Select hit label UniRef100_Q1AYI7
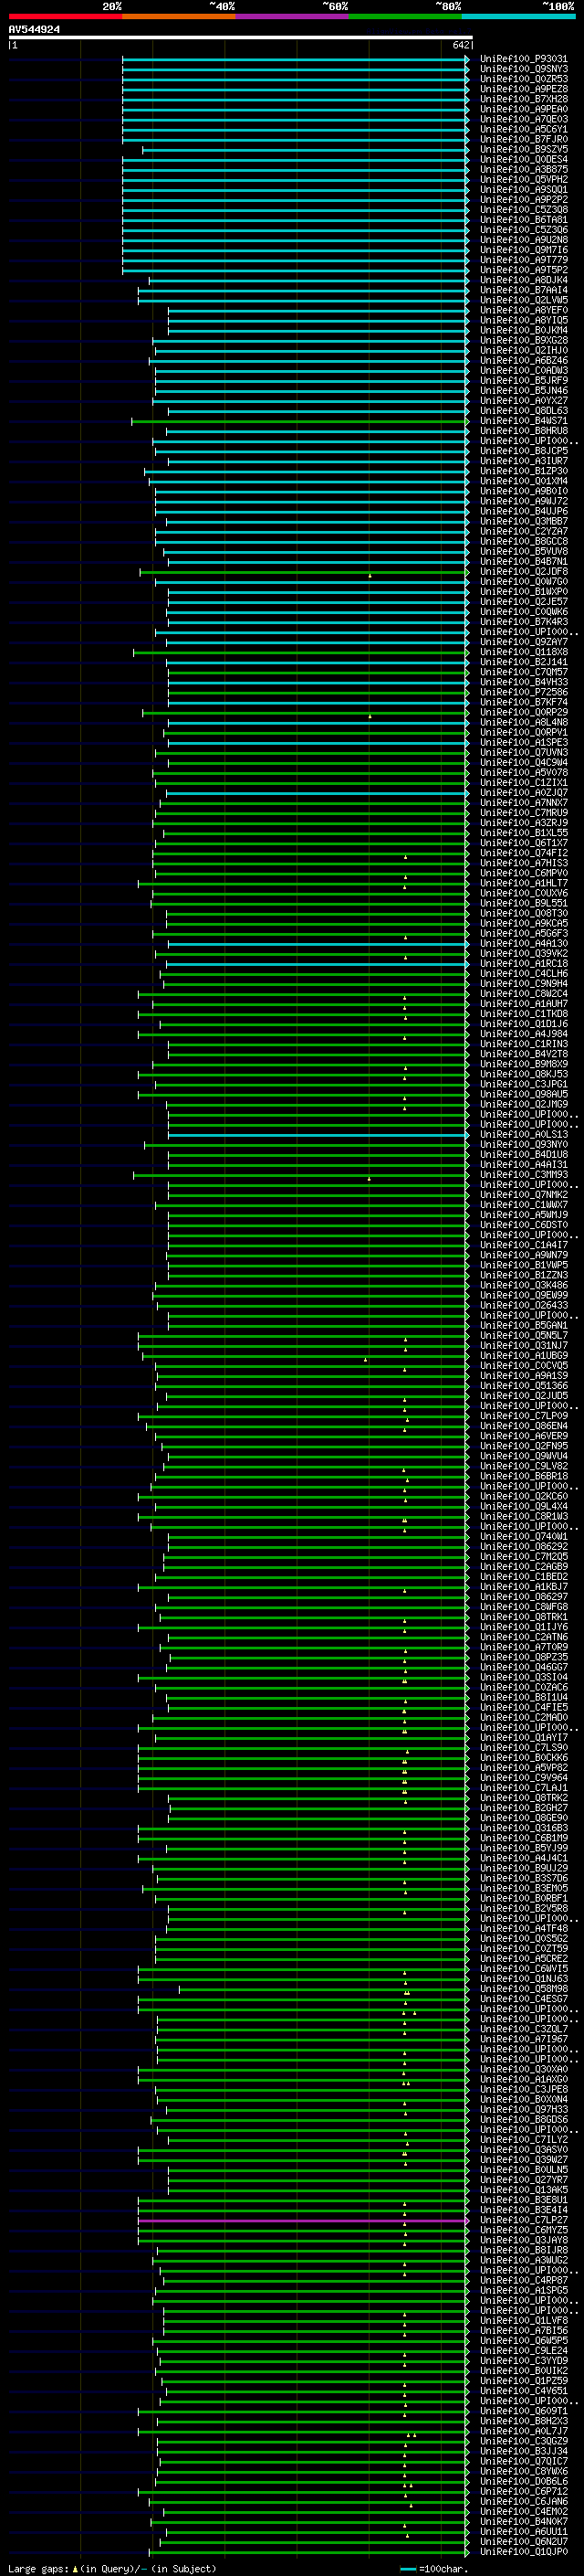 (523, 1738)
